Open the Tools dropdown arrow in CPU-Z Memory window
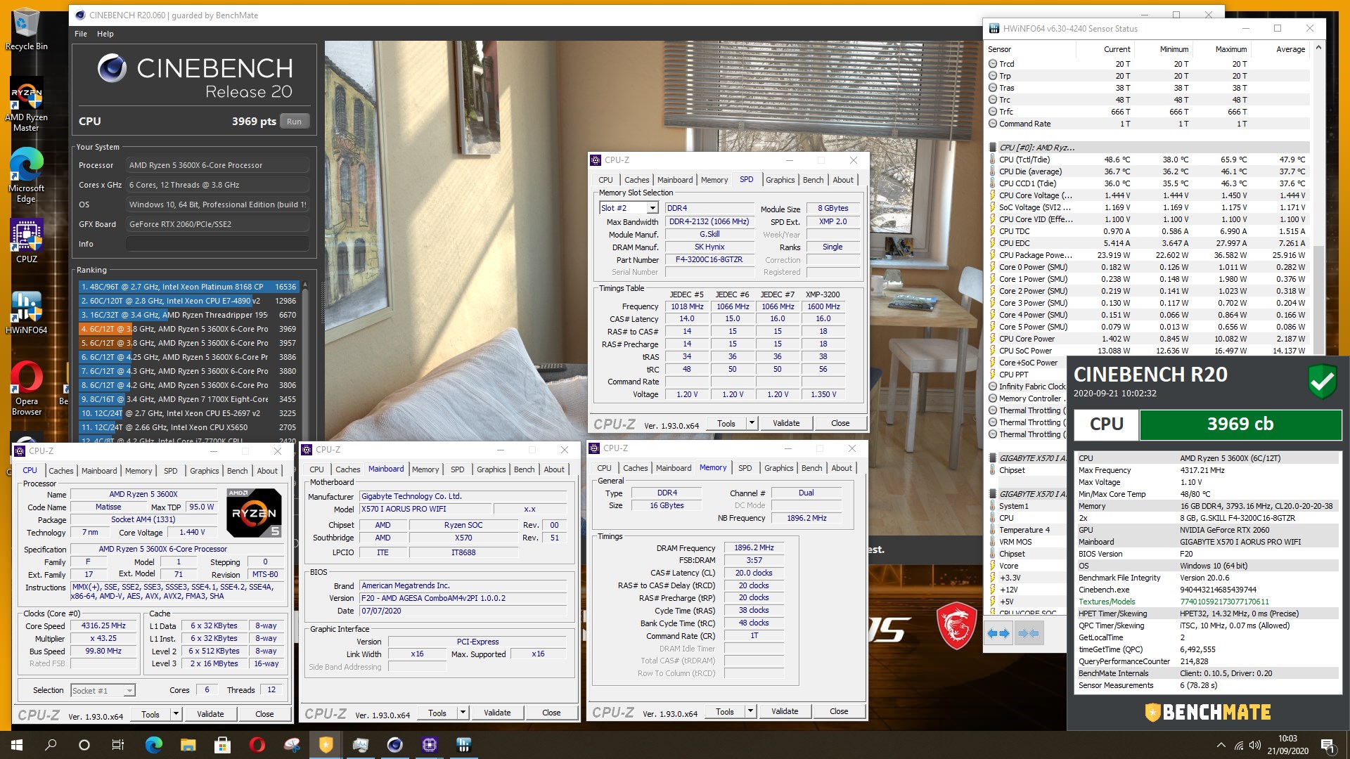The height and width of the screenshot is (759, 1350). [750, 711]
